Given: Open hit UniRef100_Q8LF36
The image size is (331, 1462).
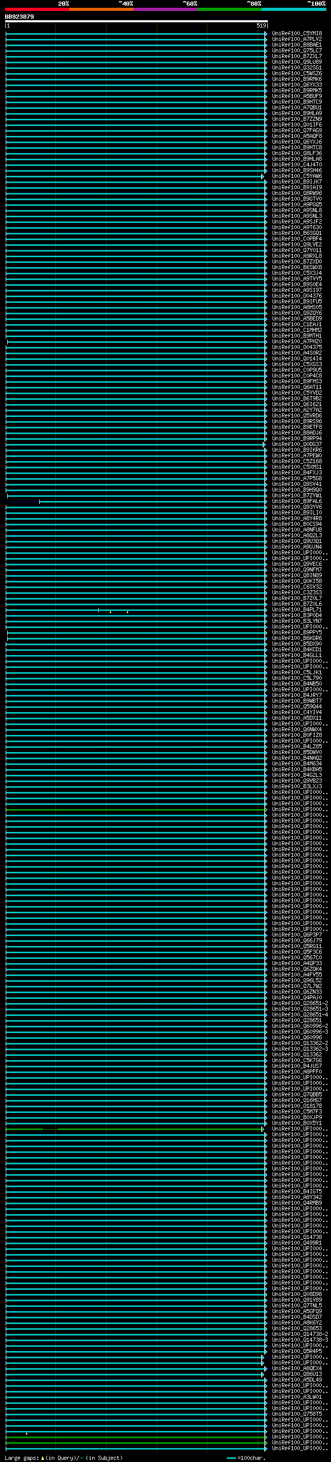Looking at the screenshot, I should [296, 153].
